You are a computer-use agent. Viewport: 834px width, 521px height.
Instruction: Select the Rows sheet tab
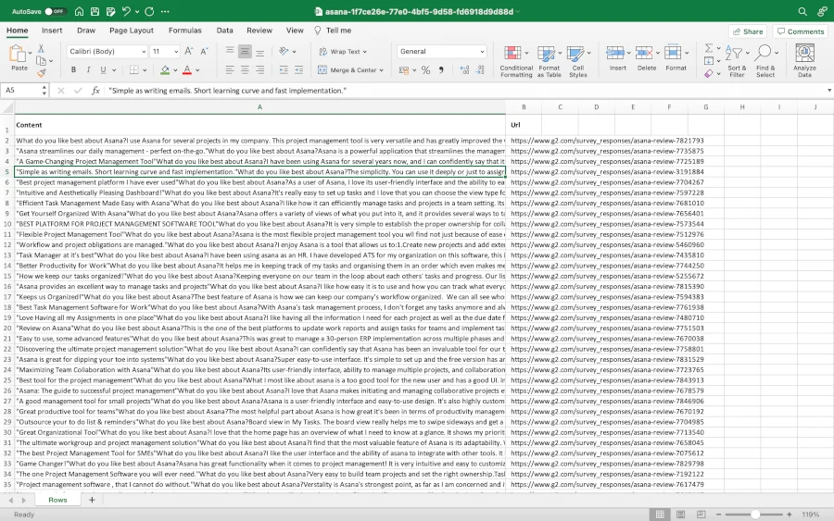pyautogui.click(x=58, y=500)
